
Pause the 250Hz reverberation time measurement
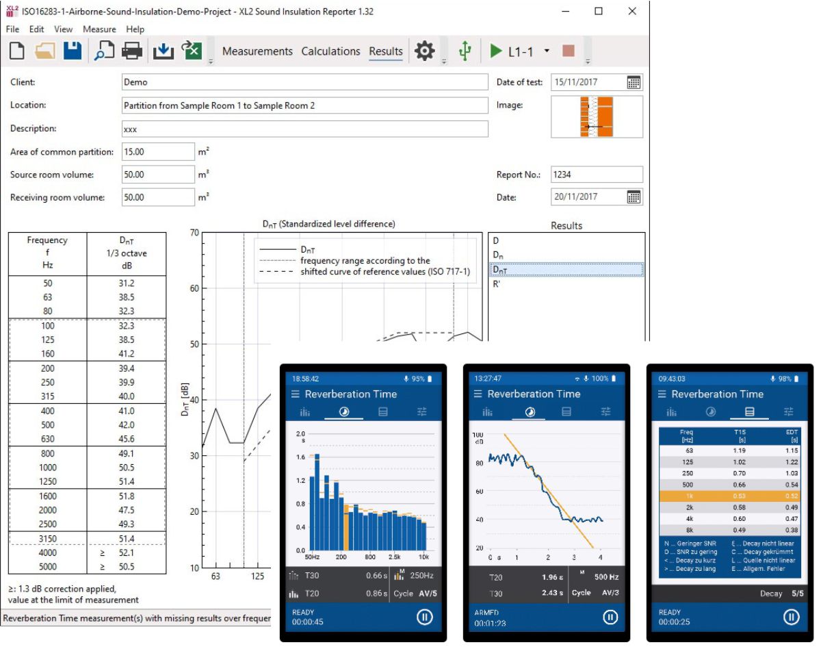pyautogui.click(x=424, y=617)
